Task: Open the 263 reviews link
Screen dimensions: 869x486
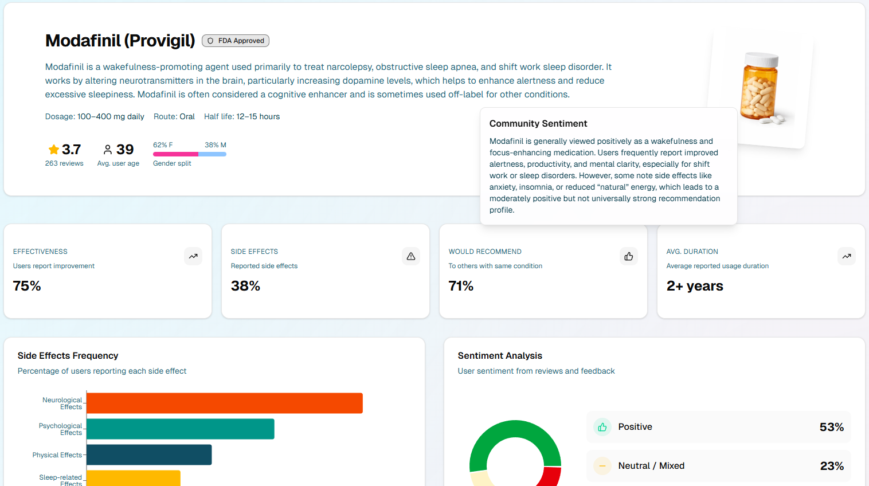Action: point(64,163)
